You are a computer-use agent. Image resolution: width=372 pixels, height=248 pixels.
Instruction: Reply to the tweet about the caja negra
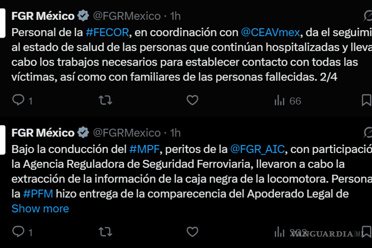click(18, 232)
